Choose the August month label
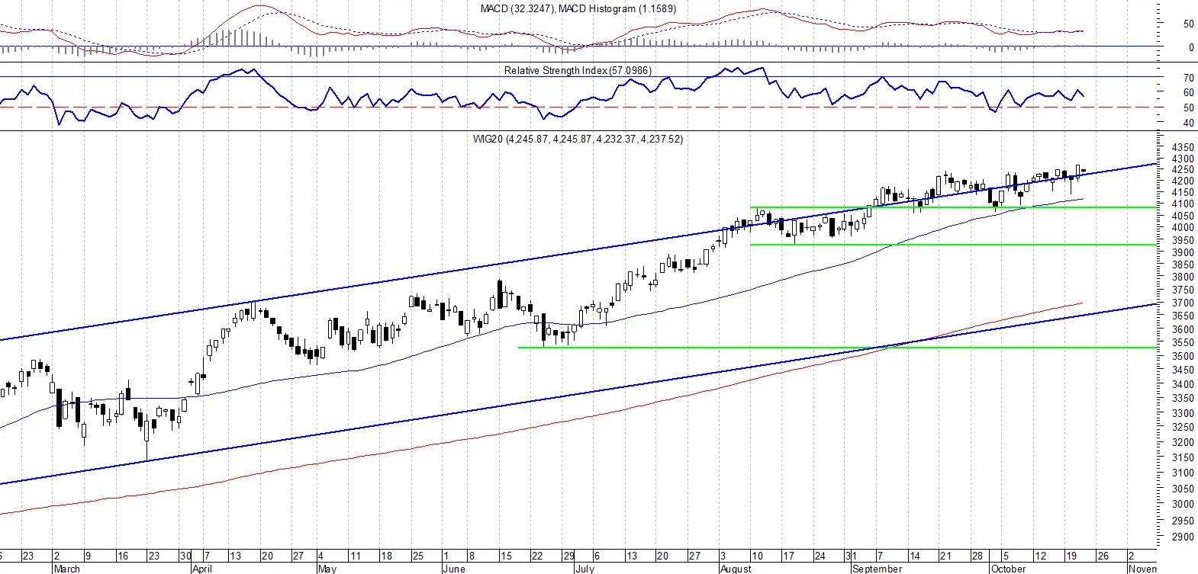Screen dimensions: 1198x574 736,569
